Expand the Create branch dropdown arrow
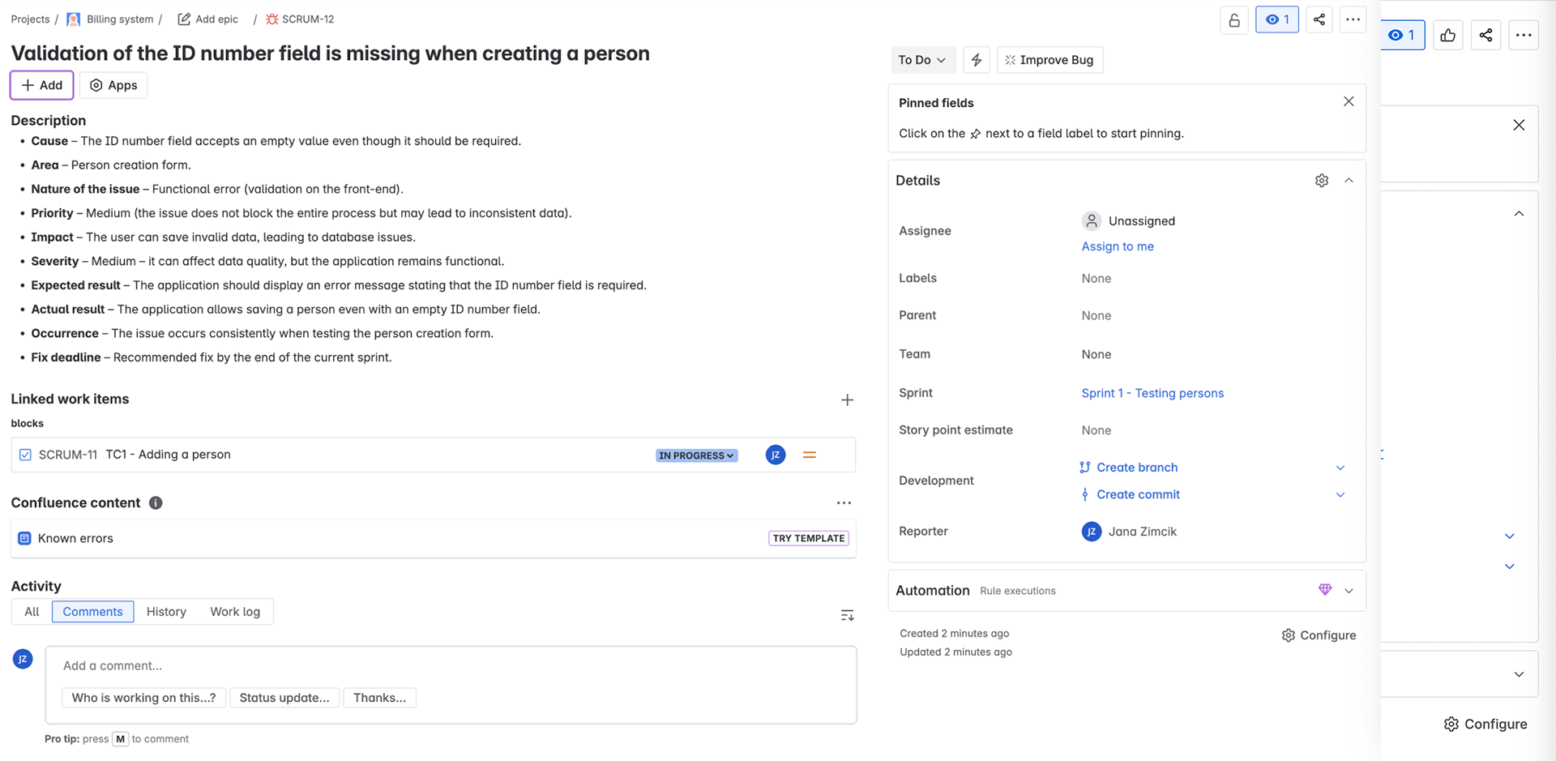This screenshot has height=761, width=1556. (x=1340, y=468)
